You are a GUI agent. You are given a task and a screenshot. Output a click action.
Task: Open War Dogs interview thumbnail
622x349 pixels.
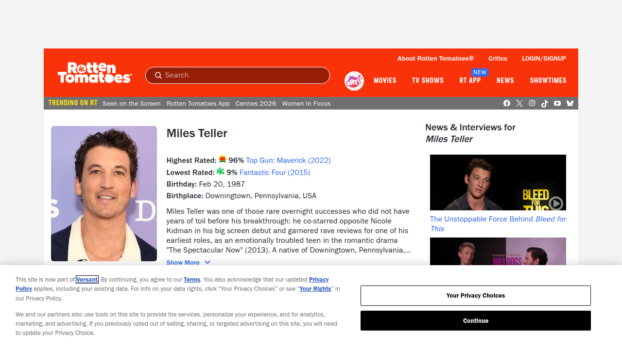tap(498, 251)
